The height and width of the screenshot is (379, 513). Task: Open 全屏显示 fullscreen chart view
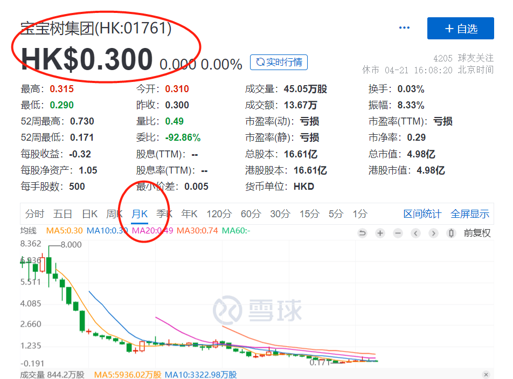tap(470, 213)
